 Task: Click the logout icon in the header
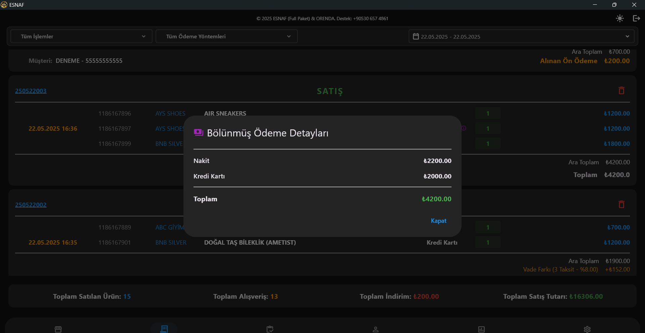point(636,18)
